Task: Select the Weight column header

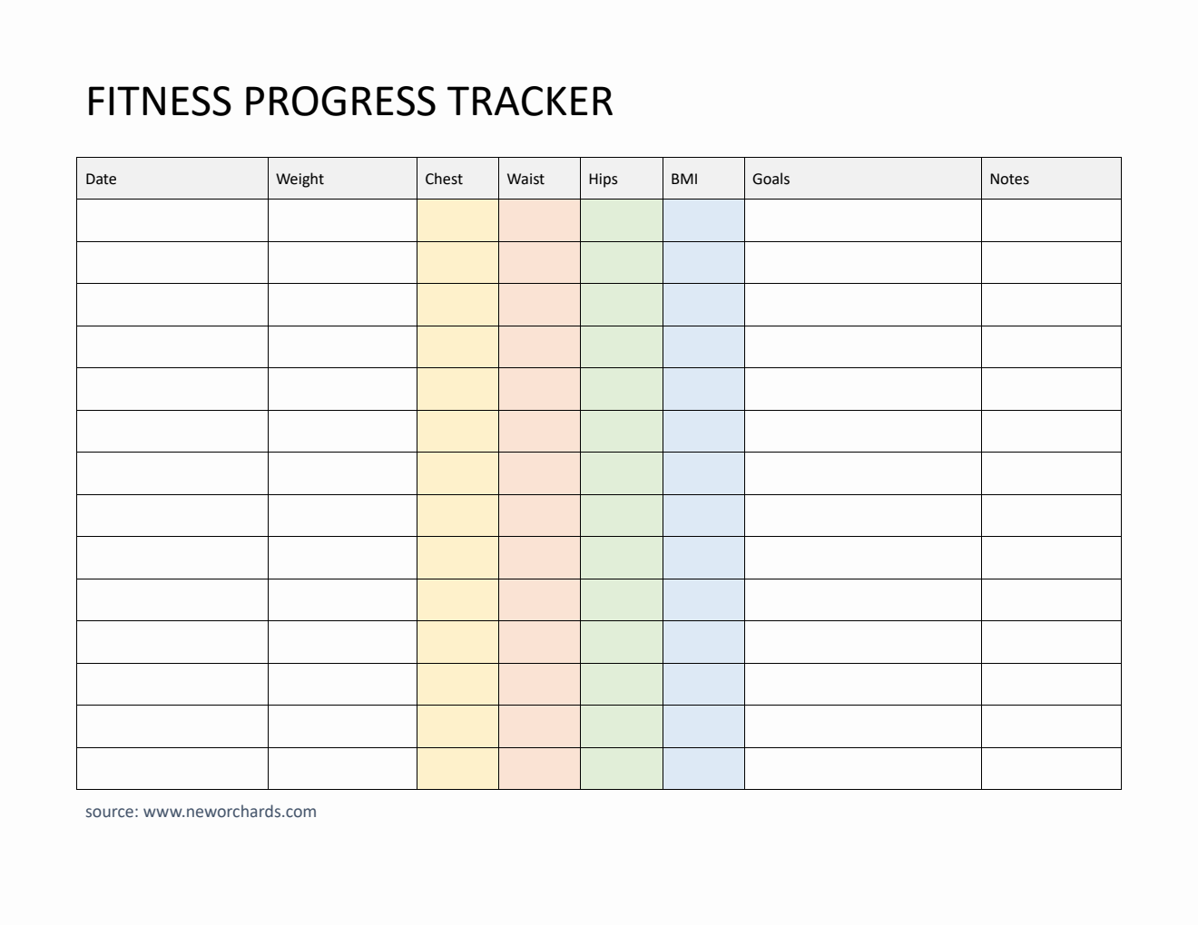Action: 342,179
